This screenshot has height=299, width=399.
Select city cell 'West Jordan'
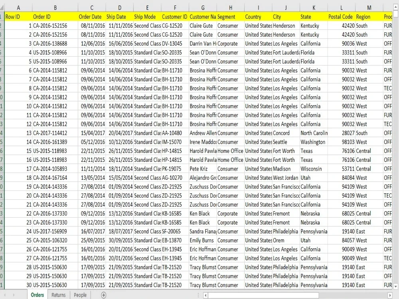pyautogui.click(x=286, y=178)
